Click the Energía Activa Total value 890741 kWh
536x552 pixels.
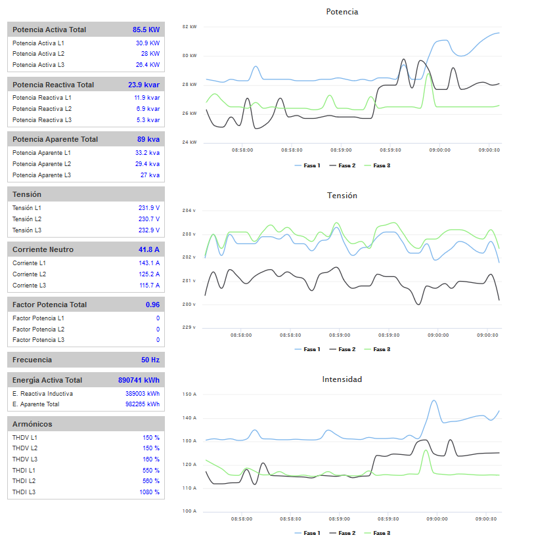pyautogui.click(x=139, y=380)
